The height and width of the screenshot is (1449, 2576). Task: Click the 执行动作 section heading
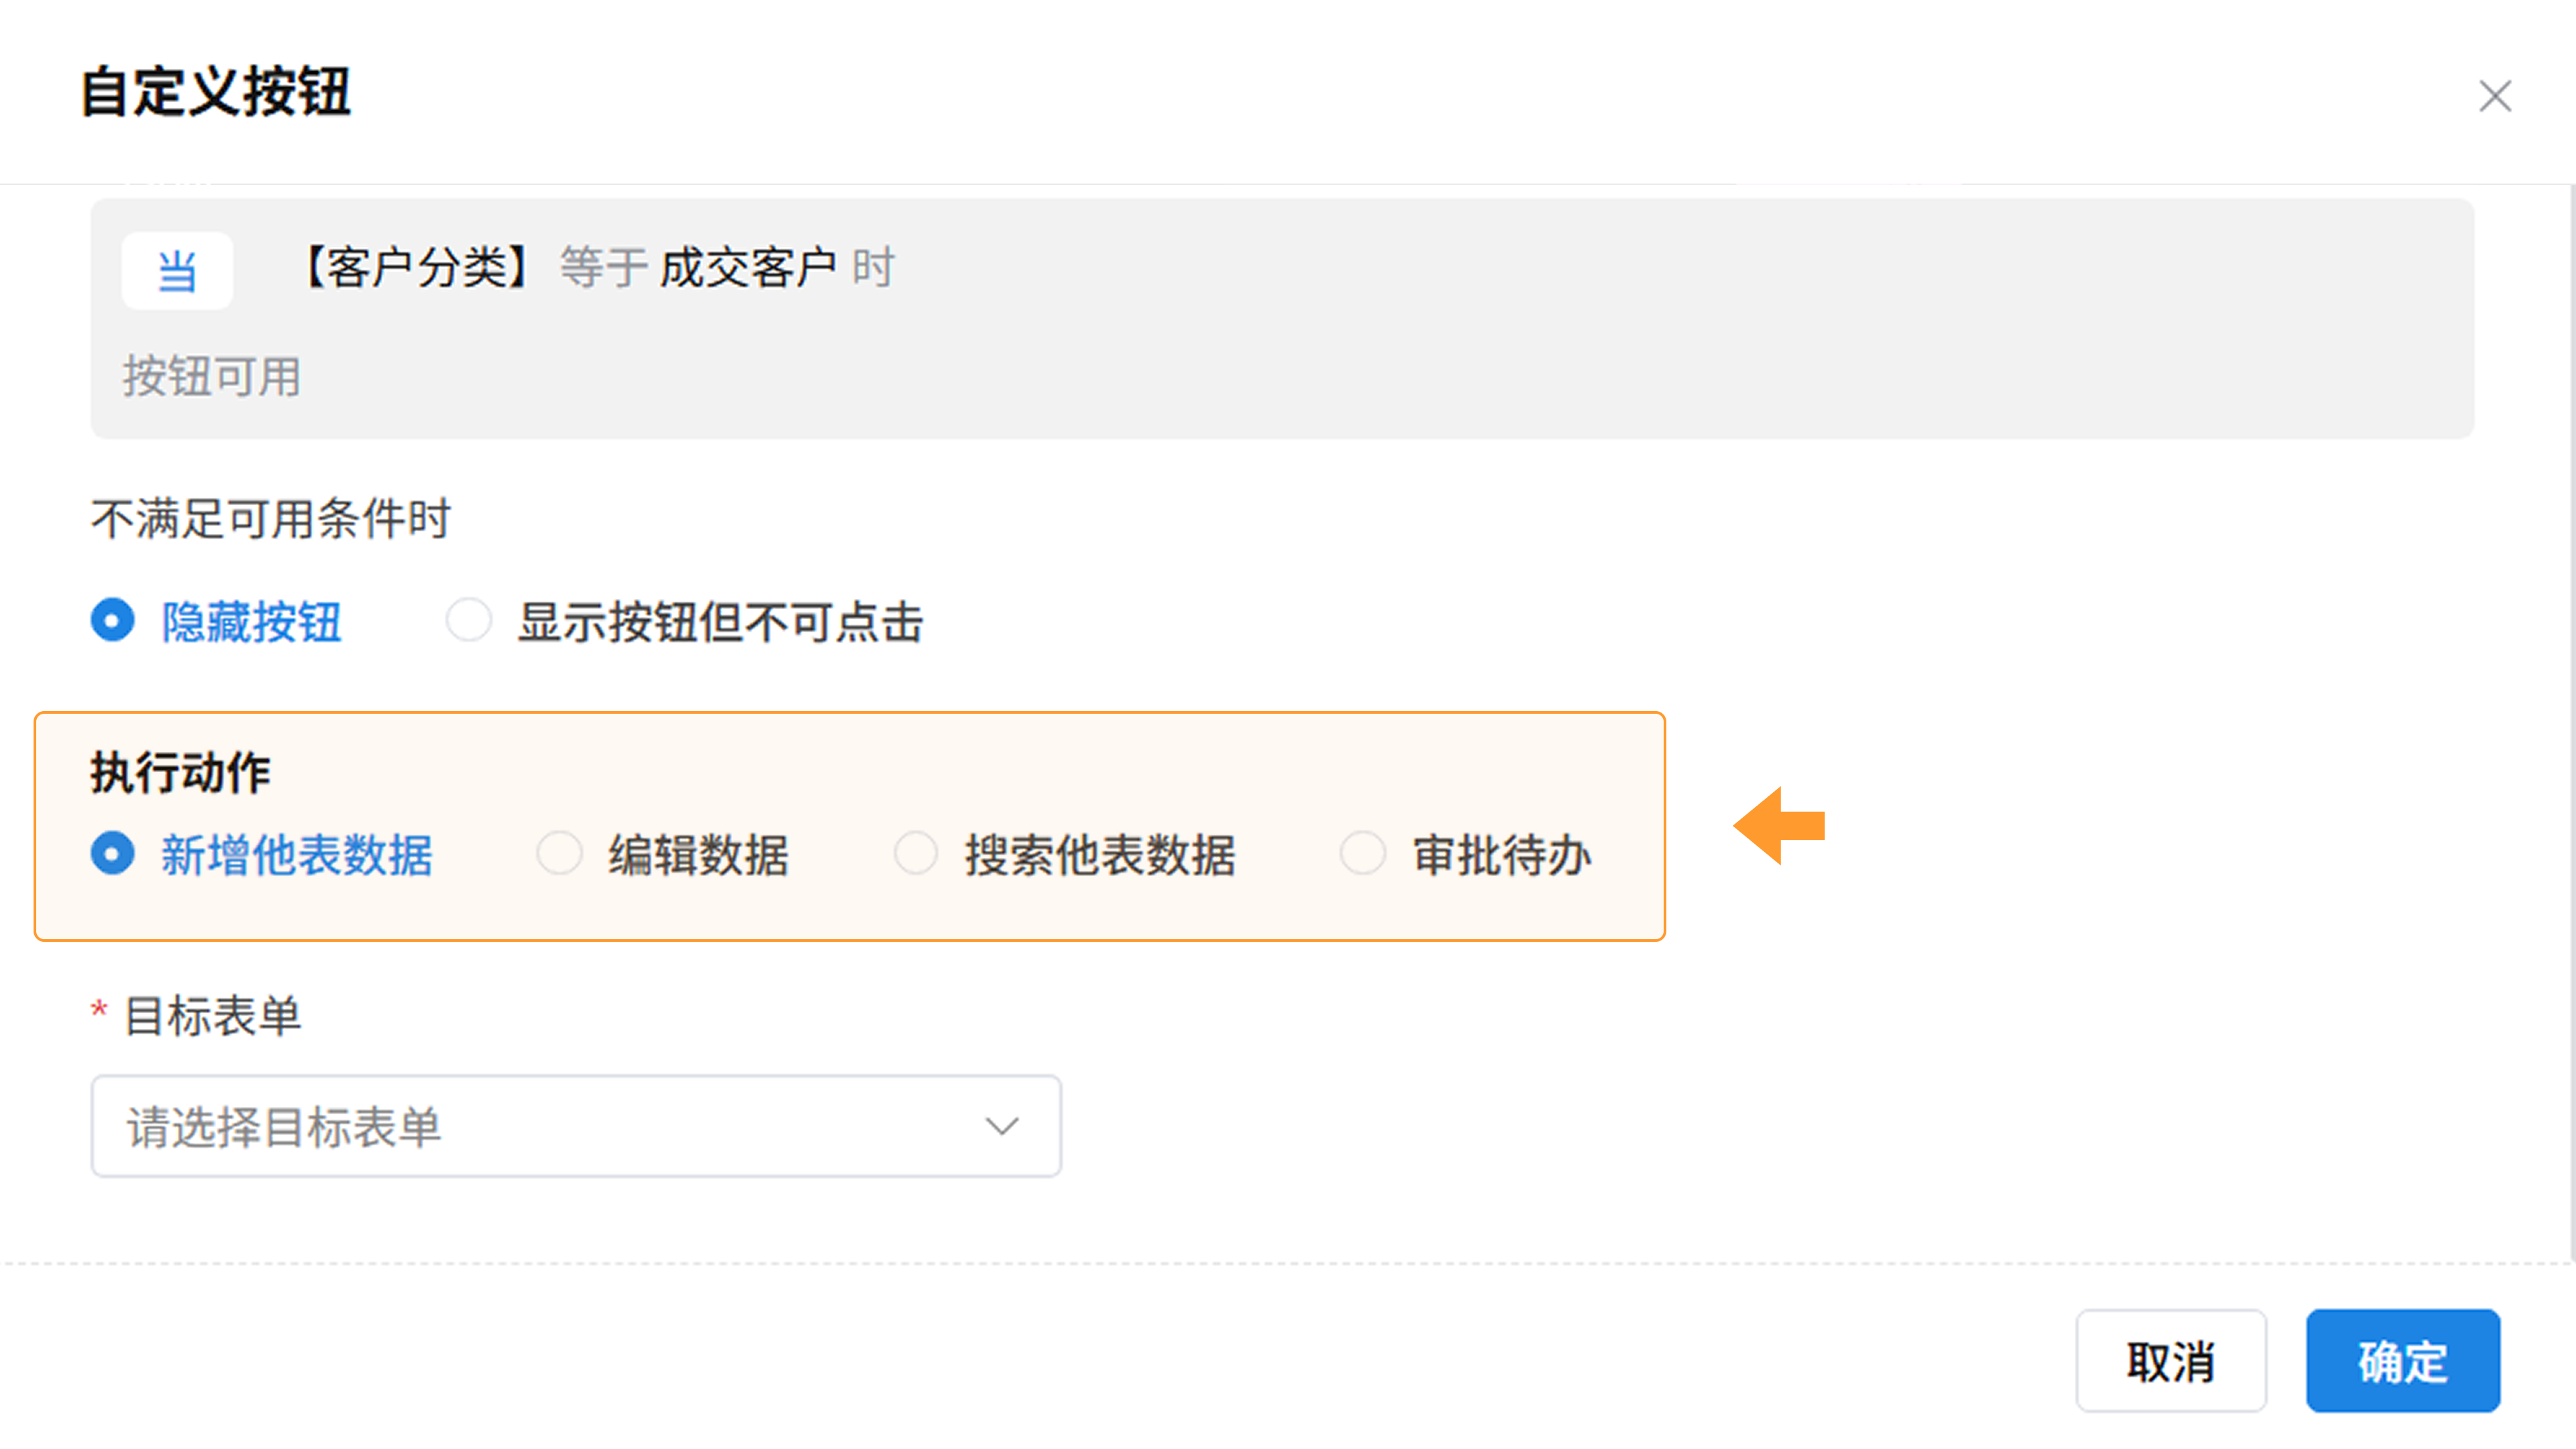tap(181, 773)
